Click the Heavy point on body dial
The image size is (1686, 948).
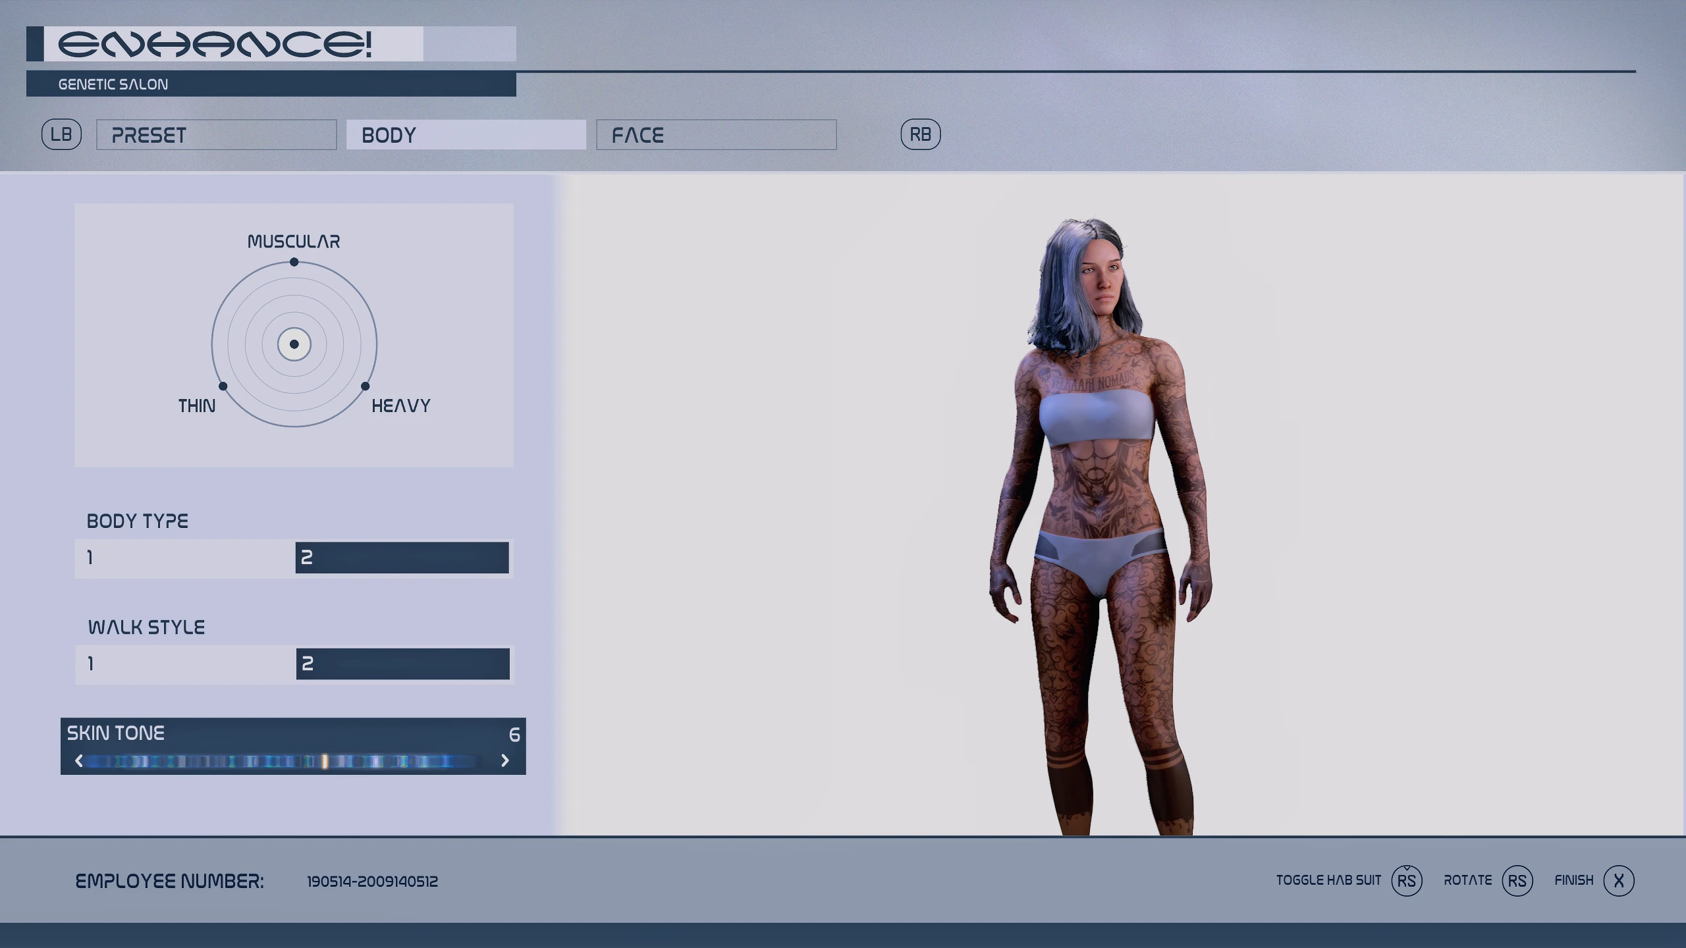click(x=366, y=386)
